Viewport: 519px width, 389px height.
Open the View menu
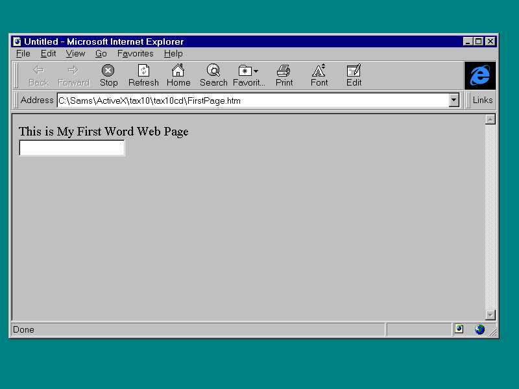75,54
